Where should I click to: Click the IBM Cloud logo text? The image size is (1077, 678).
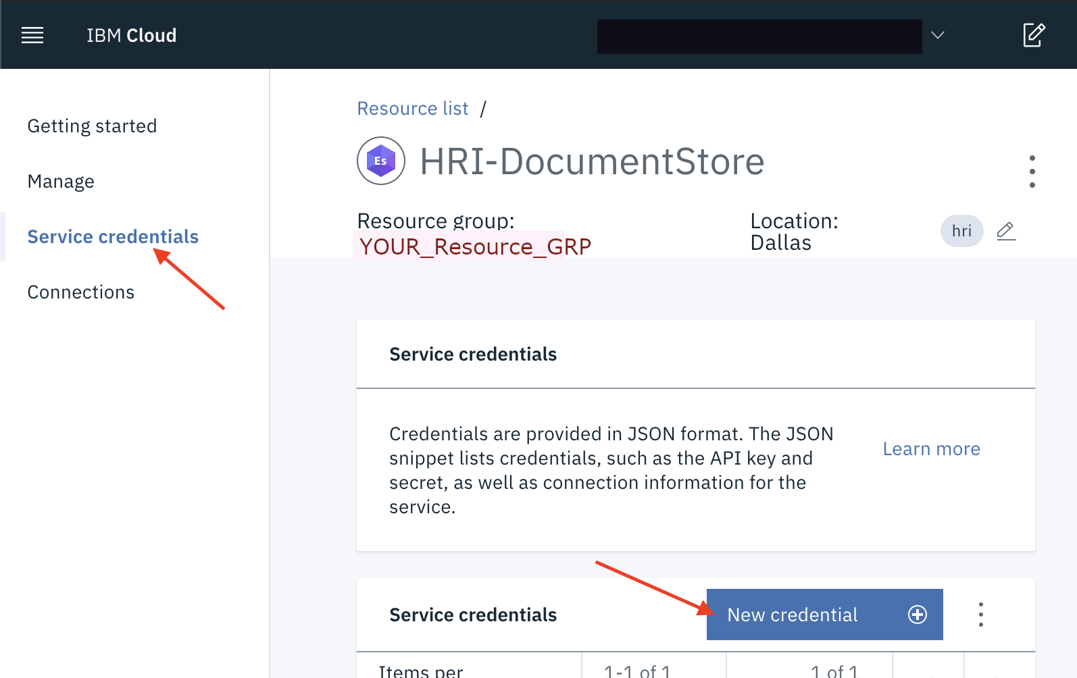[132, 35]
